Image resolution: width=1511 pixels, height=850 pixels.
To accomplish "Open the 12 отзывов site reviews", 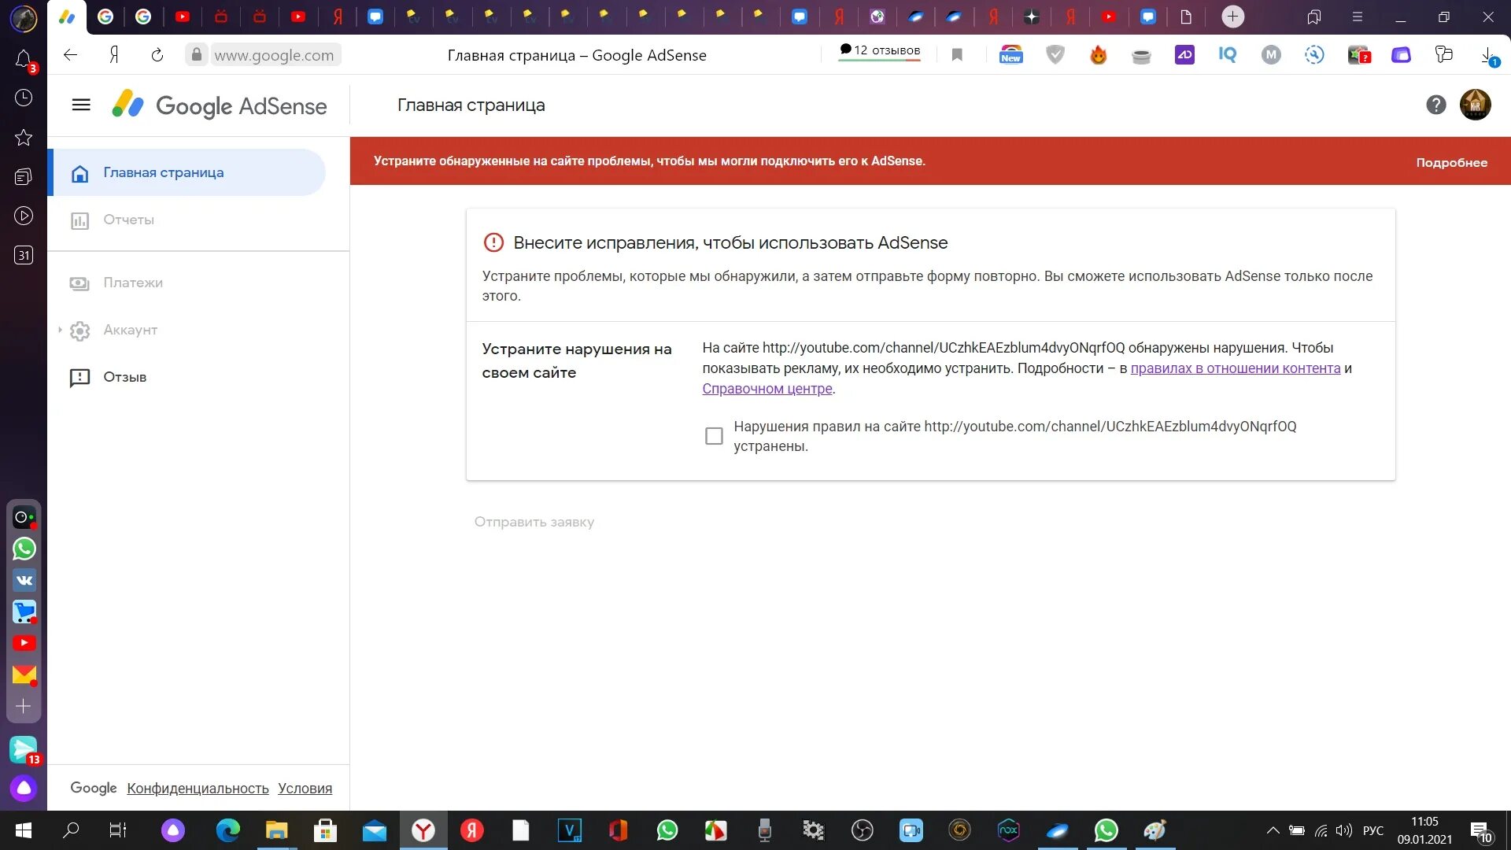I will (x=879, y=50).
